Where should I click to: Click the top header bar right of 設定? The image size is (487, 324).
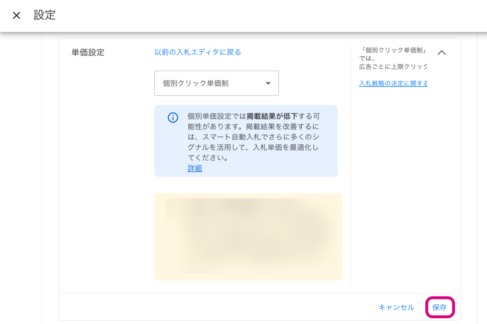pyautogui.click(x=264, y=16)
